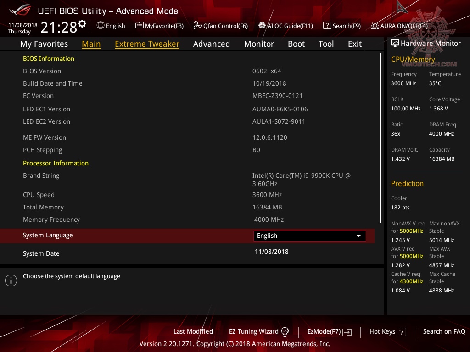Click Last Modified
Viewport: 470px width, 352px height.
pyautogui.click(x=193, y=331)
